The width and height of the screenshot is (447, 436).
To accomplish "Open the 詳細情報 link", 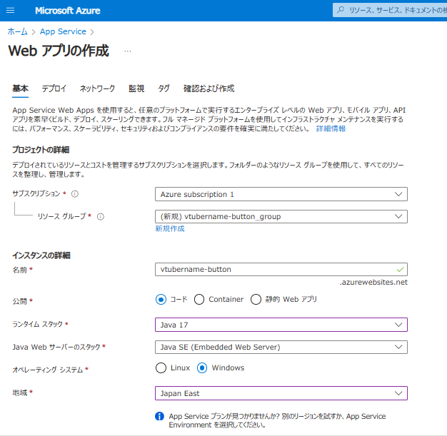I will pos(331,129).
